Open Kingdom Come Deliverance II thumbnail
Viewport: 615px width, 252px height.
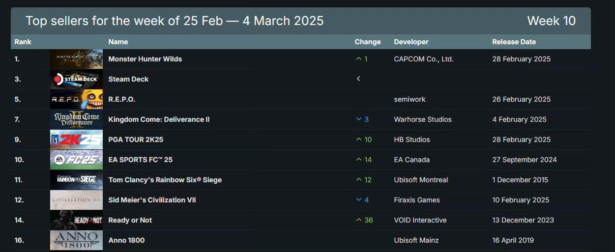(x=76, y=119)
